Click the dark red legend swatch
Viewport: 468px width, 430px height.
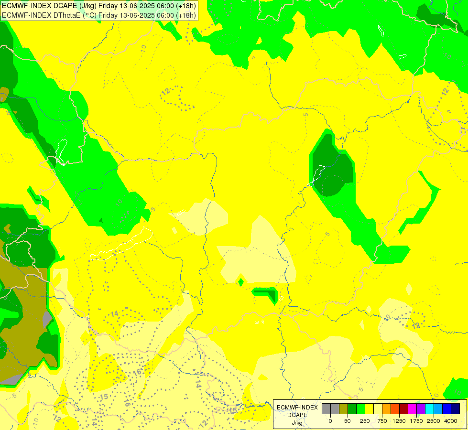pos(404,408)
